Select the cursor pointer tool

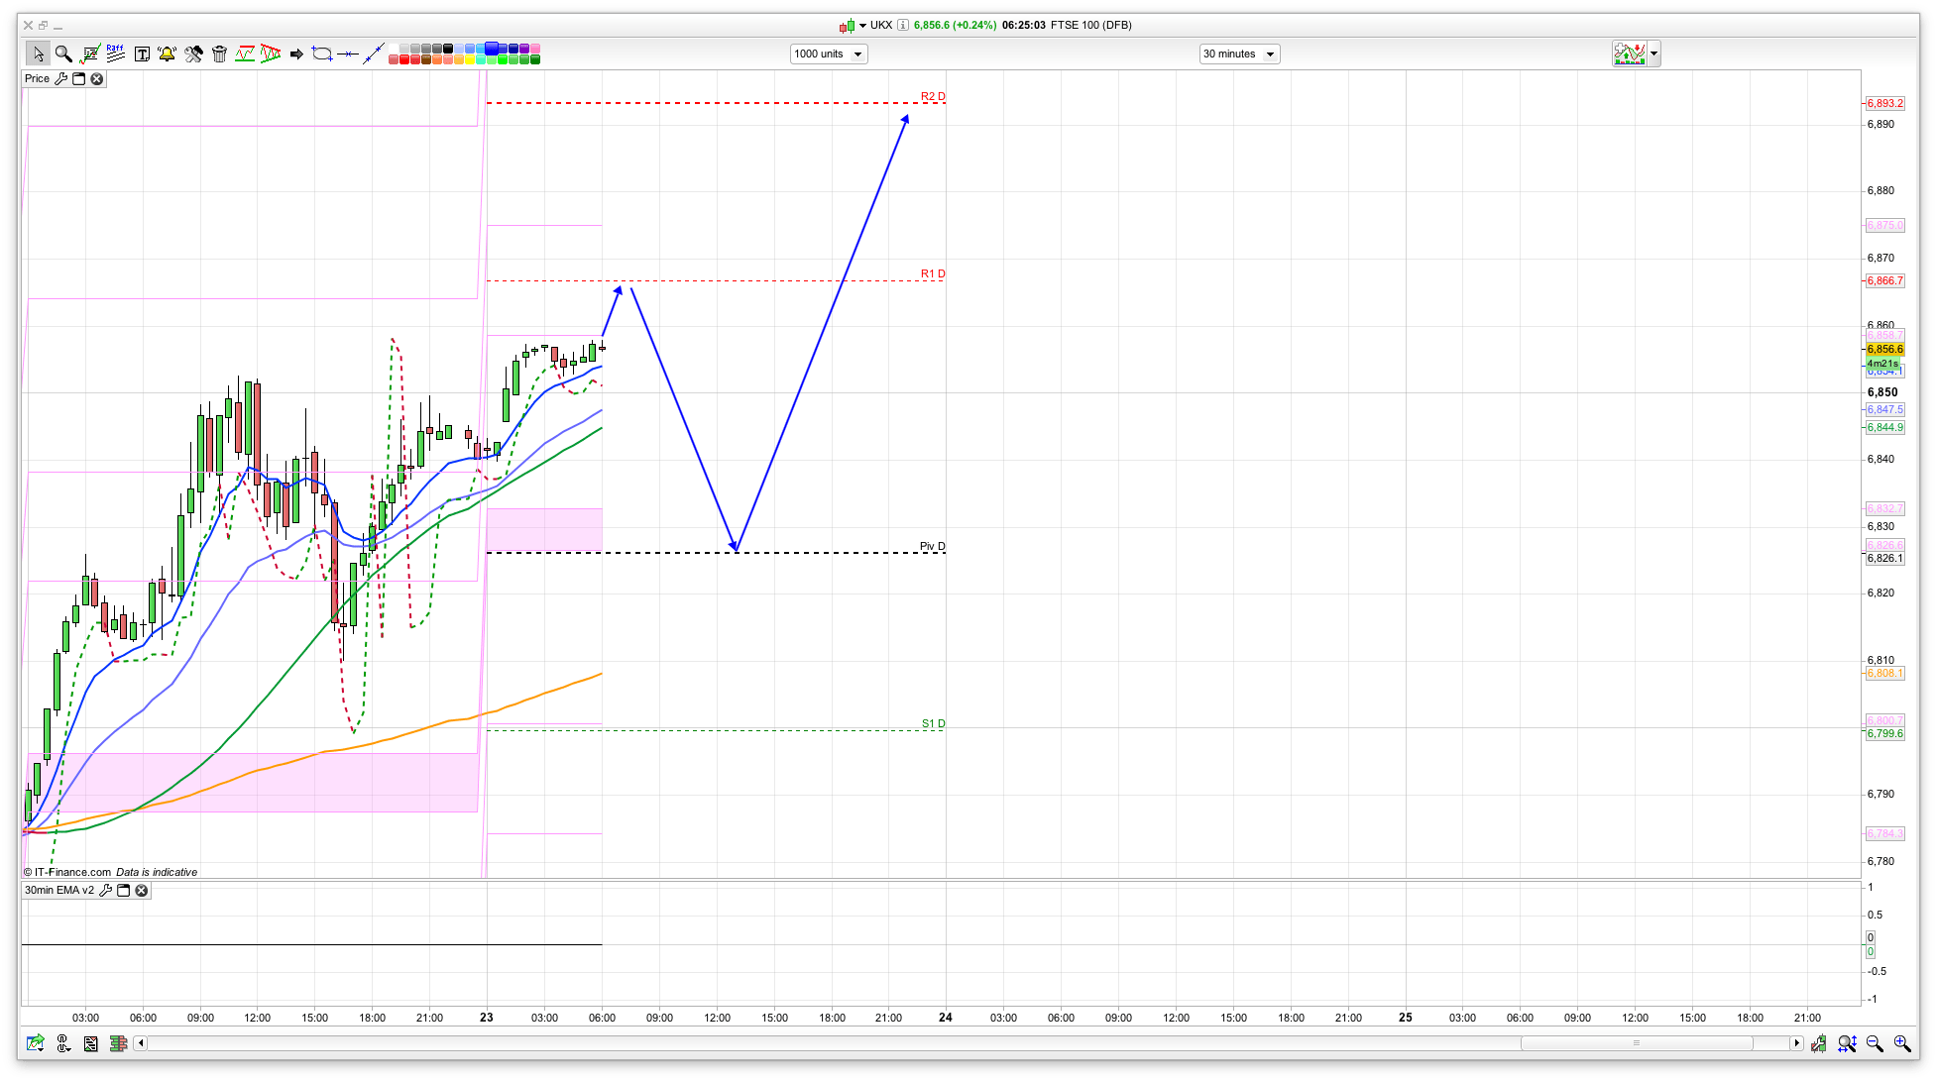click(x=39, y=54)
